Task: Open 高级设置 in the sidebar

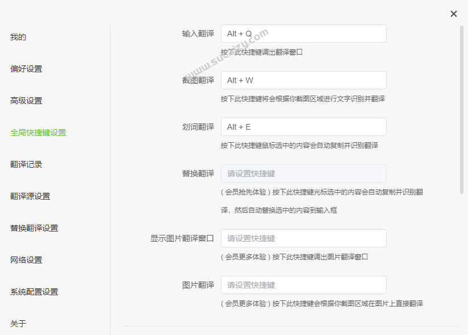Action: point(26,101)
